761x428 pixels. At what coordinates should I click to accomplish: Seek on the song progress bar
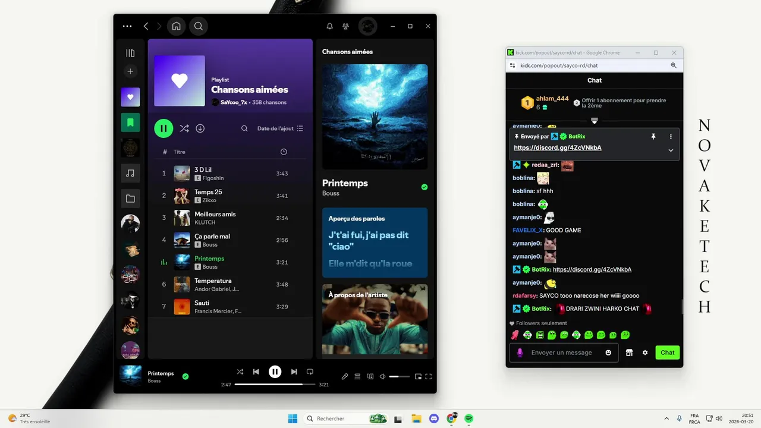[275, 385]
